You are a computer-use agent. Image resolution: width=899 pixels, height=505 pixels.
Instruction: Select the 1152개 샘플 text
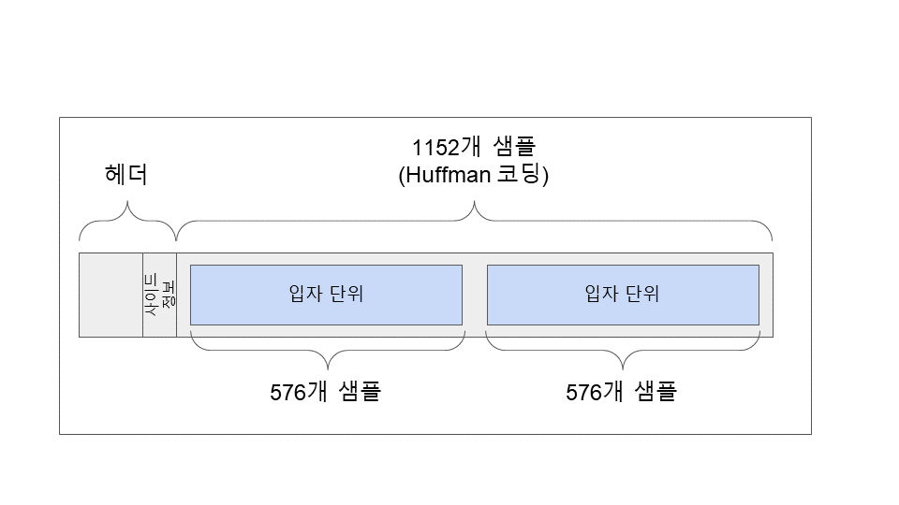coord(474,148)
